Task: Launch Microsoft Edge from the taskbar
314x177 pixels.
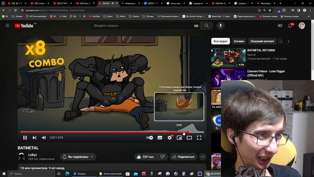Action: 67,174
